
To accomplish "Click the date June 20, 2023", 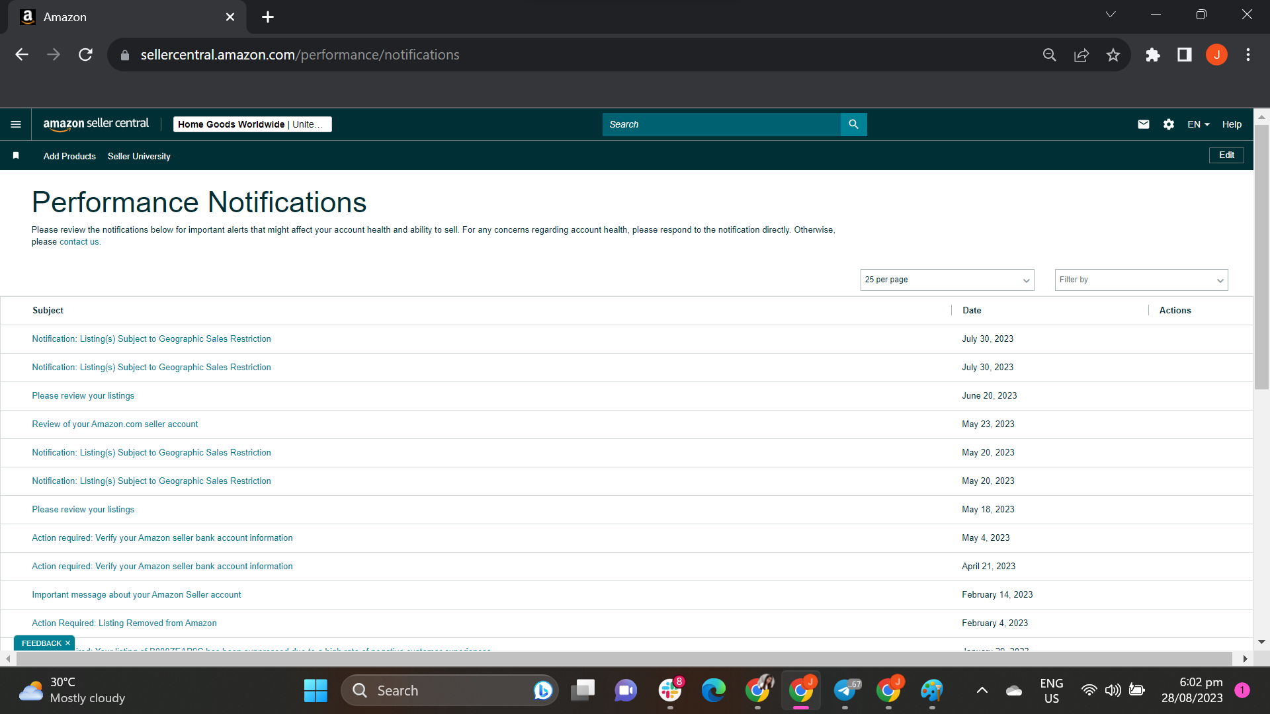I will [990, 396].
